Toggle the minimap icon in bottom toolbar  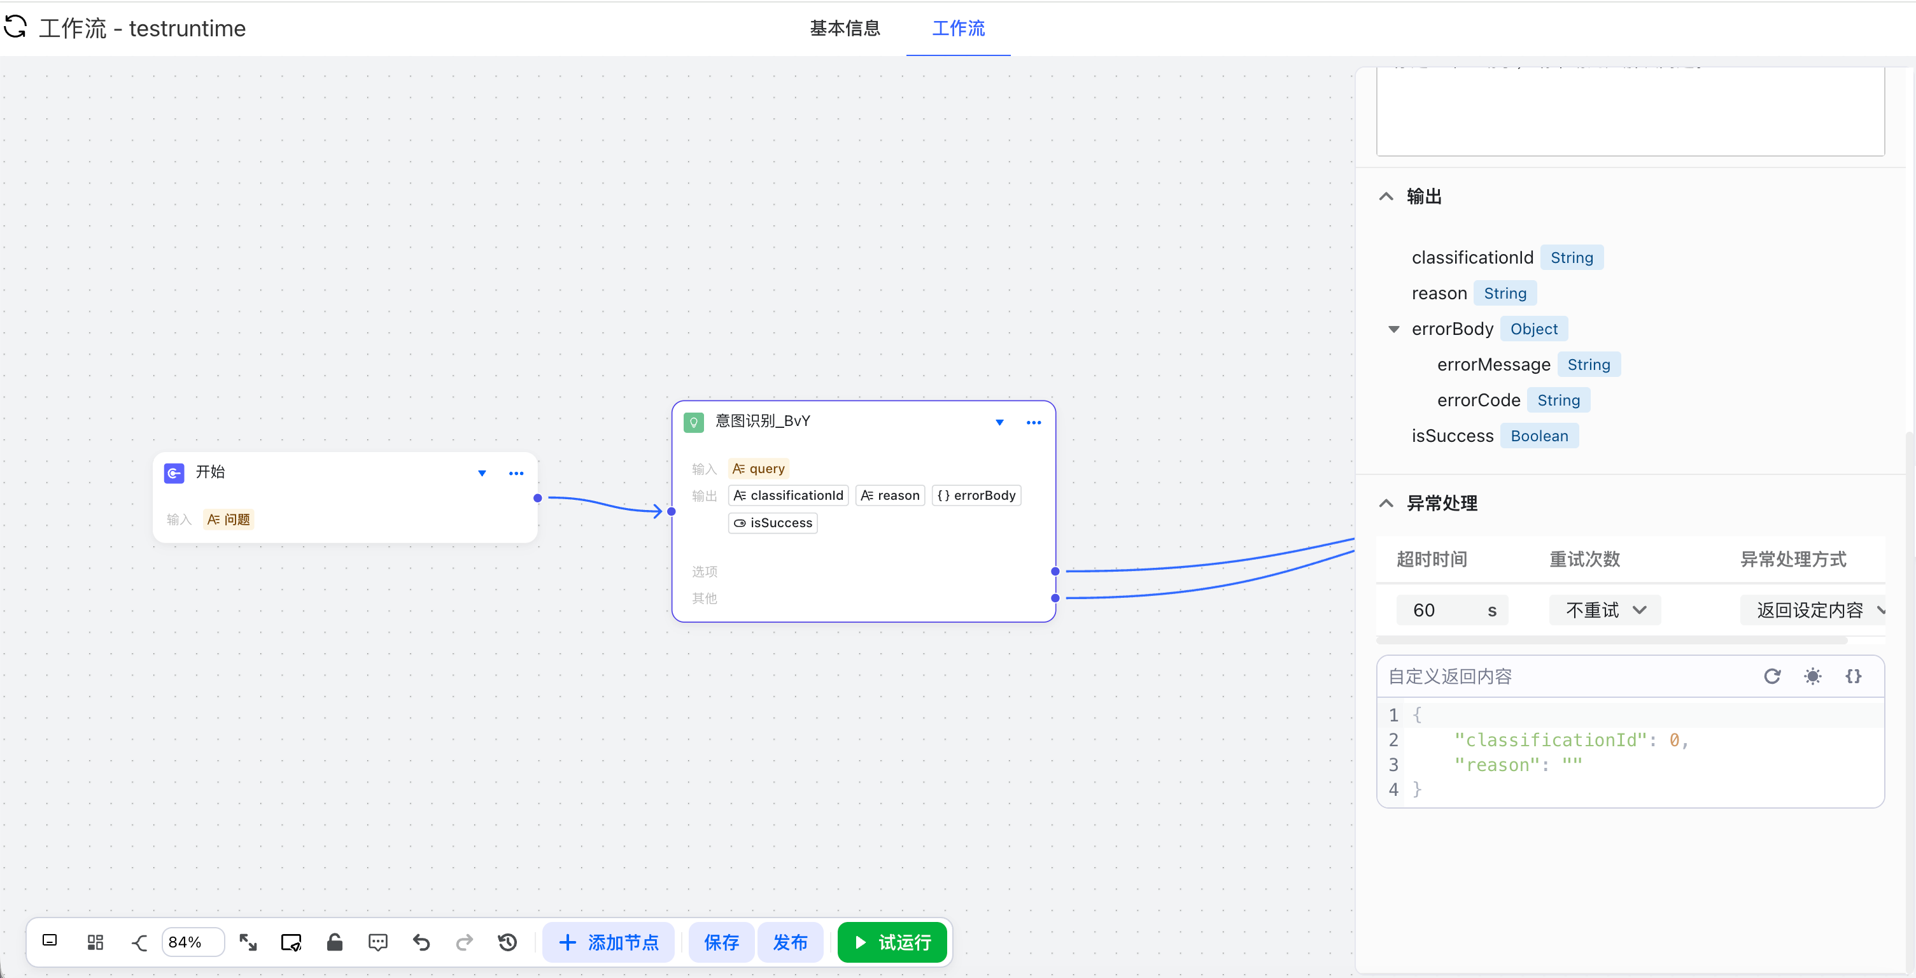pos(50,941)
